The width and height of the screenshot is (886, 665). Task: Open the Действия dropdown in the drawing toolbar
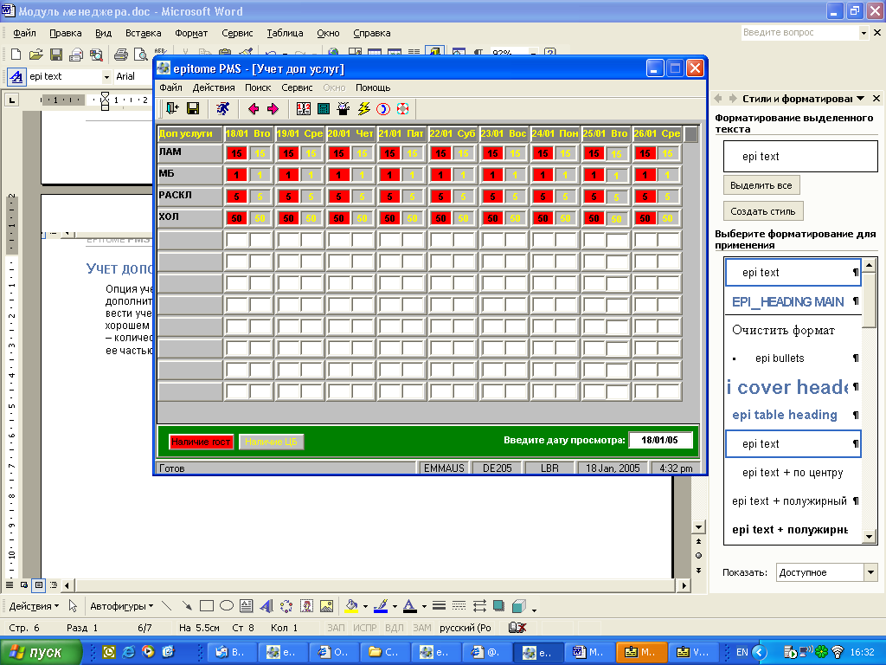point(34,606)
